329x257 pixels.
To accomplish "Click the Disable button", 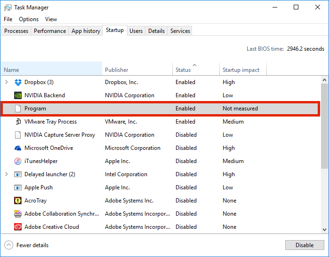I will pyautogui.click(x=305, y=245).
